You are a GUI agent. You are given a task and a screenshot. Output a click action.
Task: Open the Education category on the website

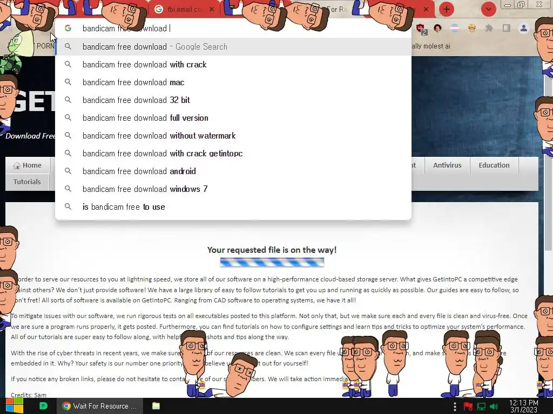494,165
